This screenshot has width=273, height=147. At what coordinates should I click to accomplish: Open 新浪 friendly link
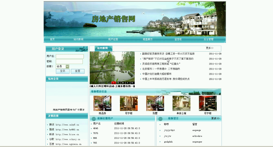64,135
